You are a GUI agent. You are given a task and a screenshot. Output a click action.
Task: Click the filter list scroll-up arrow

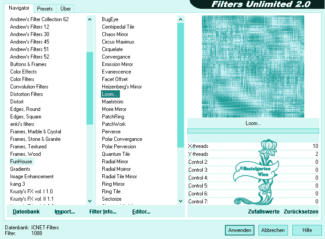coord(180,19)
